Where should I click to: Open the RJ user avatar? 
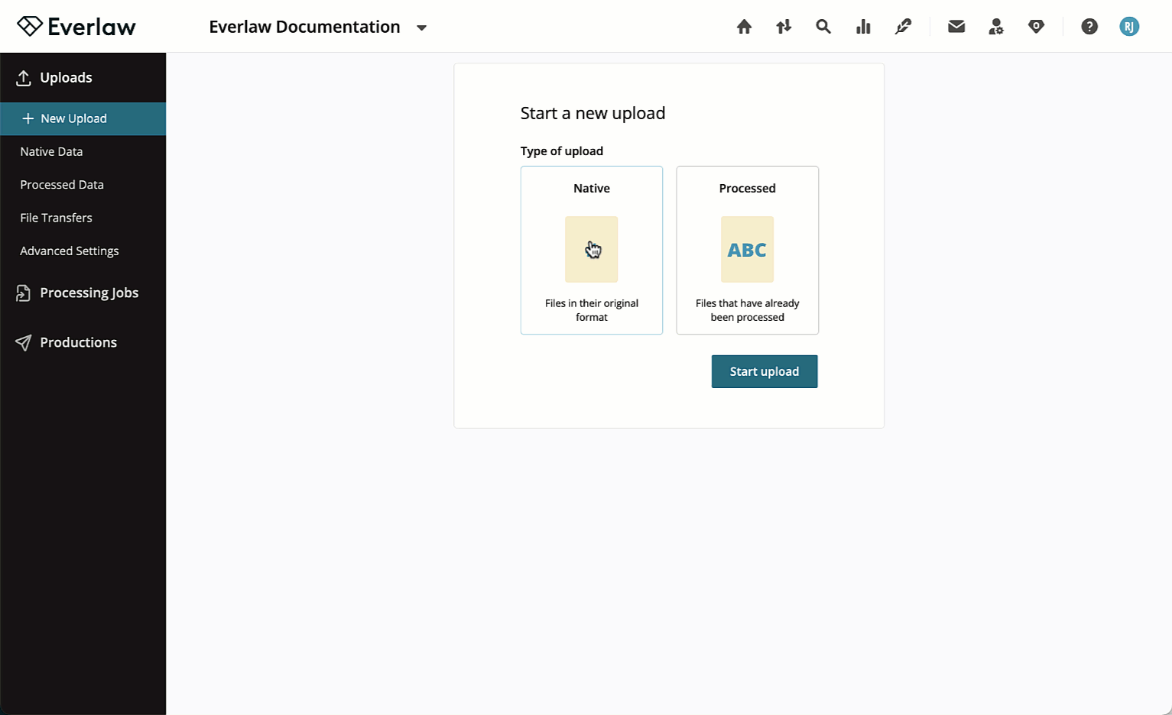coord(1129,27)
